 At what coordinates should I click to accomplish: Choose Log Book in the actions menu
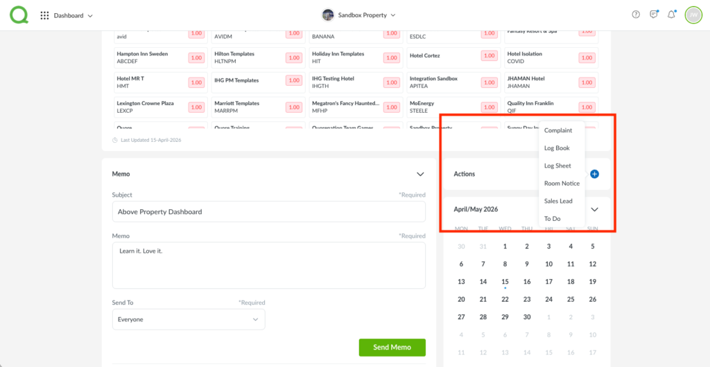pos(557,148)
